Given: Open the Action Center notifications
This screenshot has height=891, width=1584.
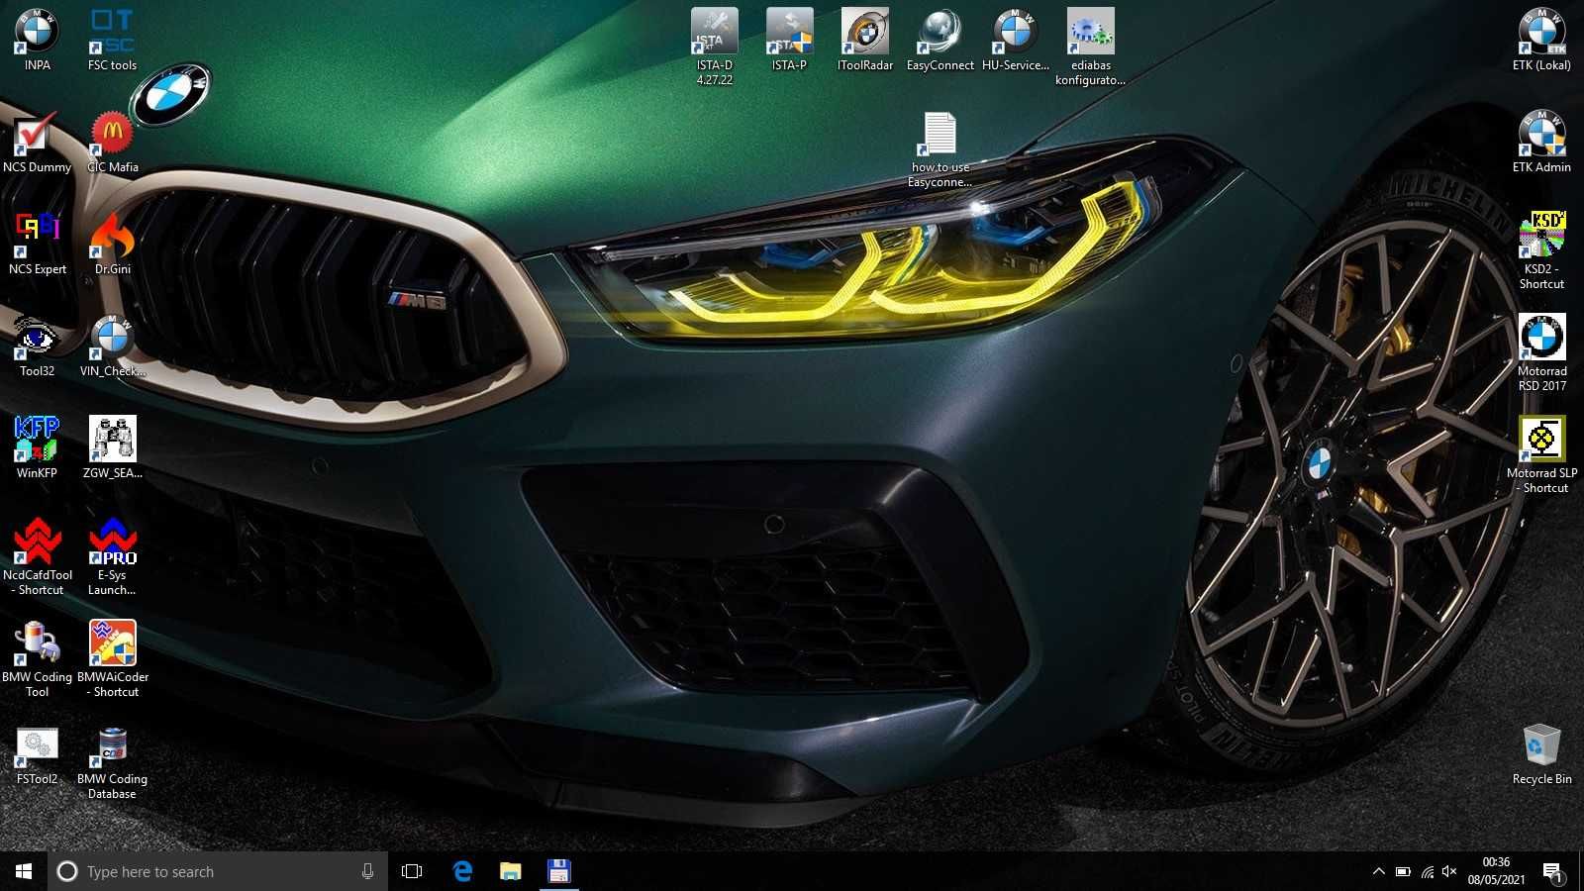Looking at the screenshot, I should [x=1552, y=871].
